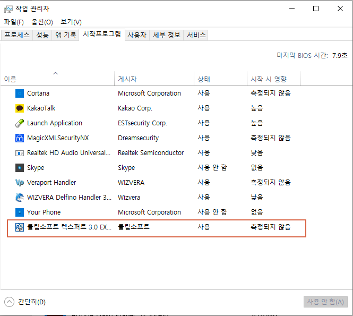The height and width of the screenshot is (316, 353).
Task: Click KakaoTalk's 높음 impact value
Action: coord(257,108)
